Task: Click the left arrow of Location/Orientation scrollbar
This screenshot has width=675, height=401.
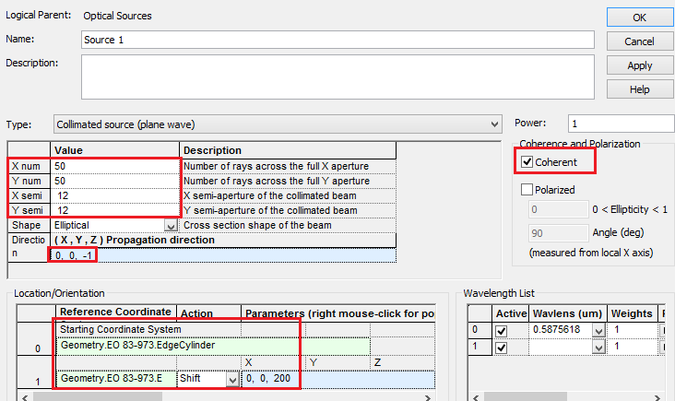Action: 25,397
